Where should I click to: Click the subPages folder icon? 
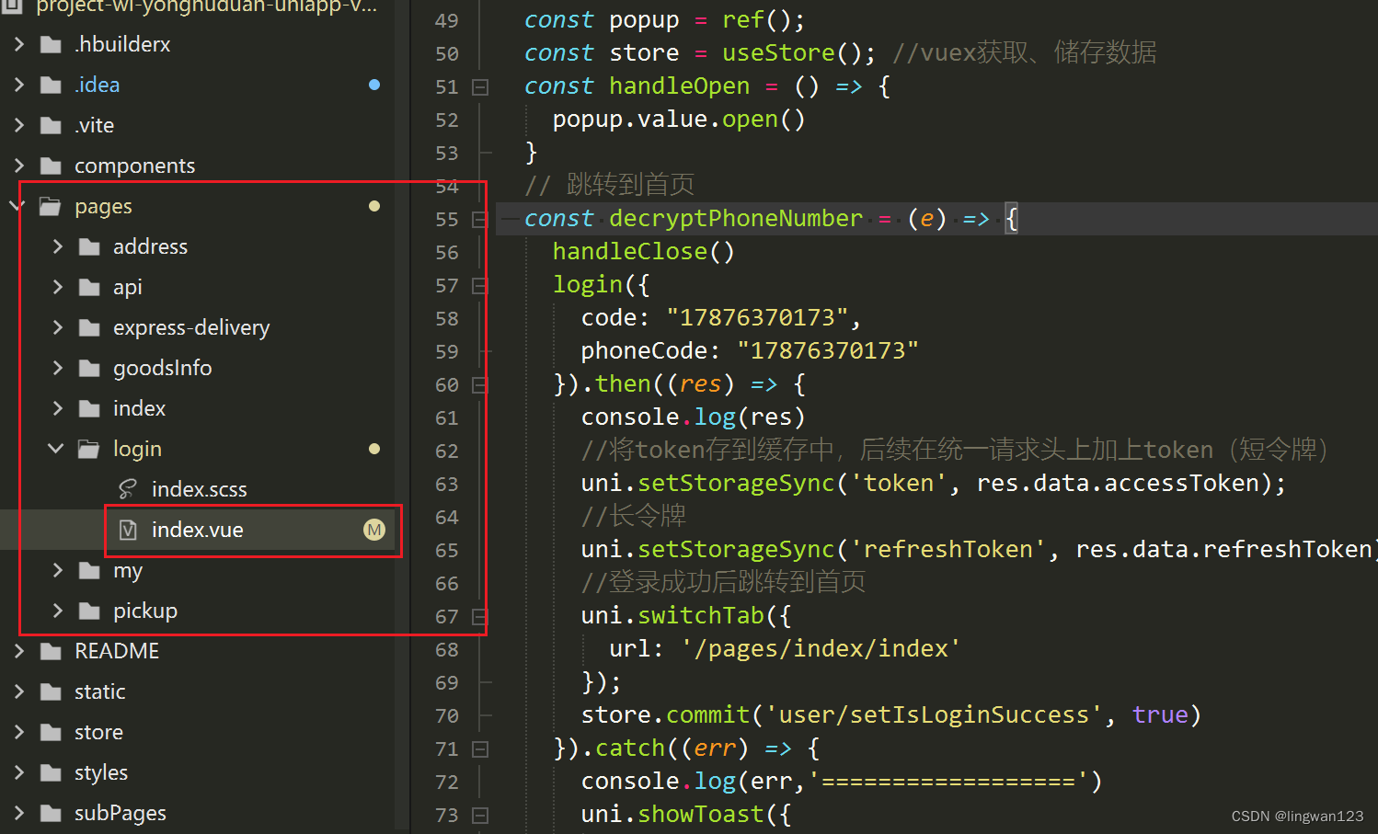point(51,813)
